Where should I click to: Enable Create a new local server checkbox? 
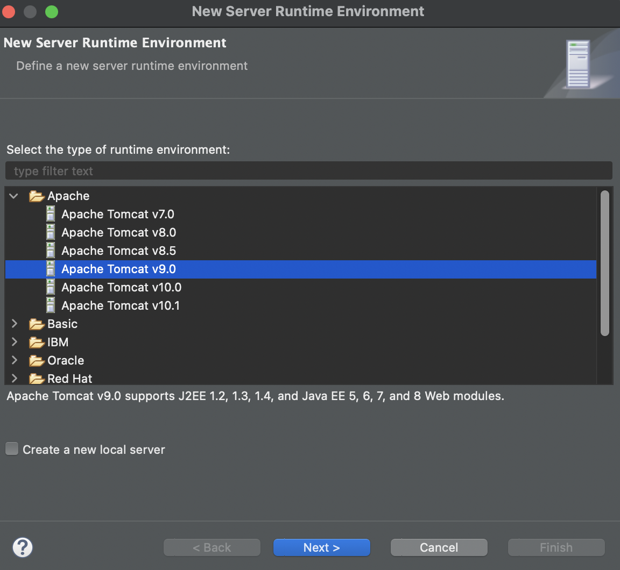point(12,449)
